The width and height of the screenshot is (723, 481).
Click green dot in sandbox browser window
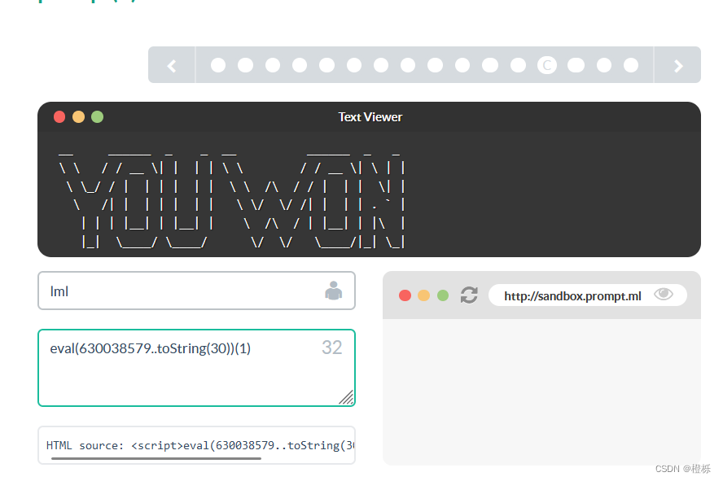443,295
